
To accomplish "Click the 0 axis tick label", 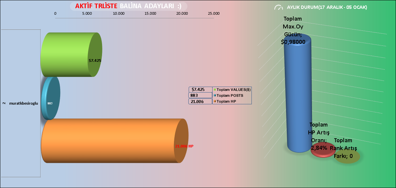I will pyautogui.click(x=55, y=13).
